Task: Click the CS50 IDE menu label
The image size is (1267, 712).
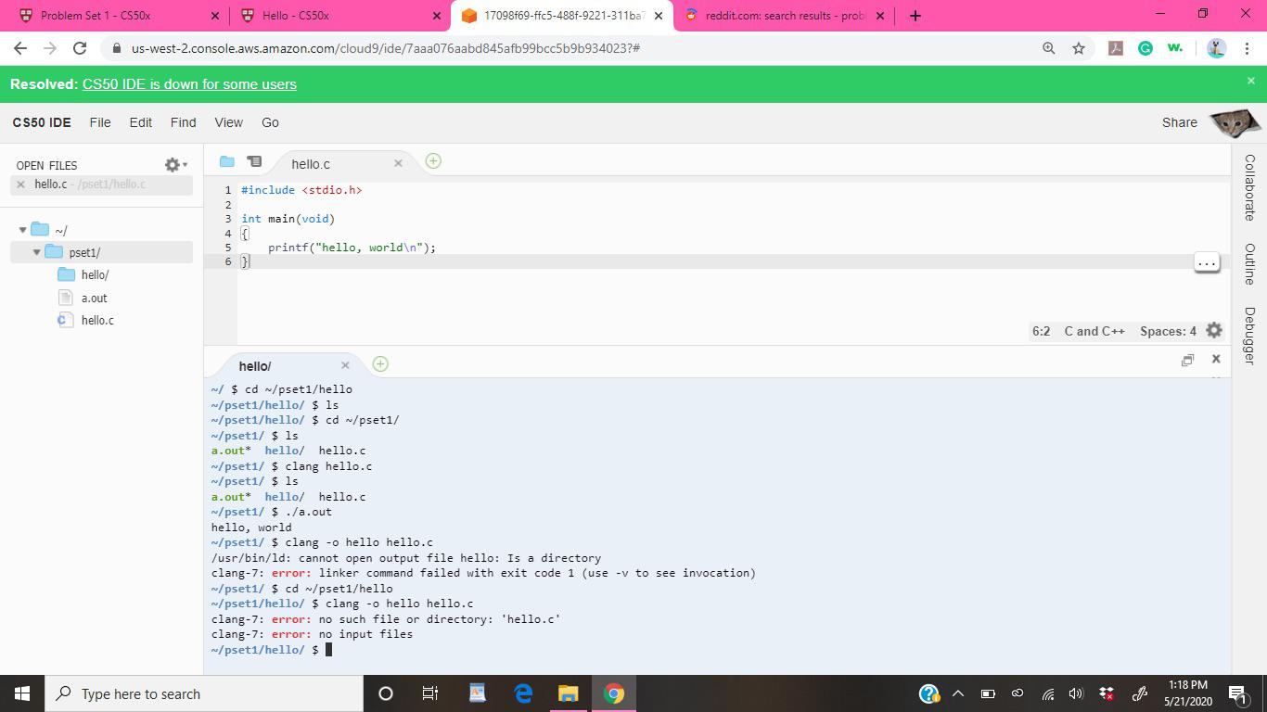Action: point(42,122)
